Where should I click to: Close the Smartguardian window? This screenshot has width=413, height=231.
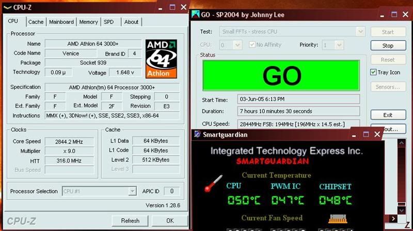tap(377, 134)
